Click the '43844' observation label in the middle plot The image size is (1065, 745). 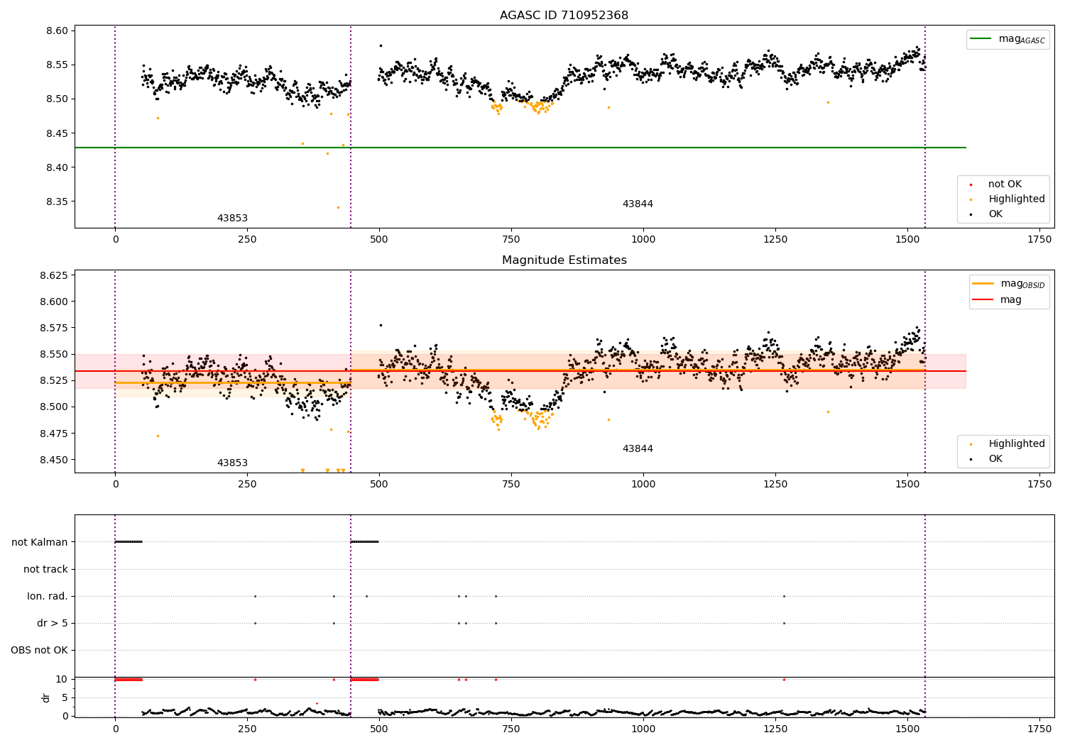coord(638,449)
